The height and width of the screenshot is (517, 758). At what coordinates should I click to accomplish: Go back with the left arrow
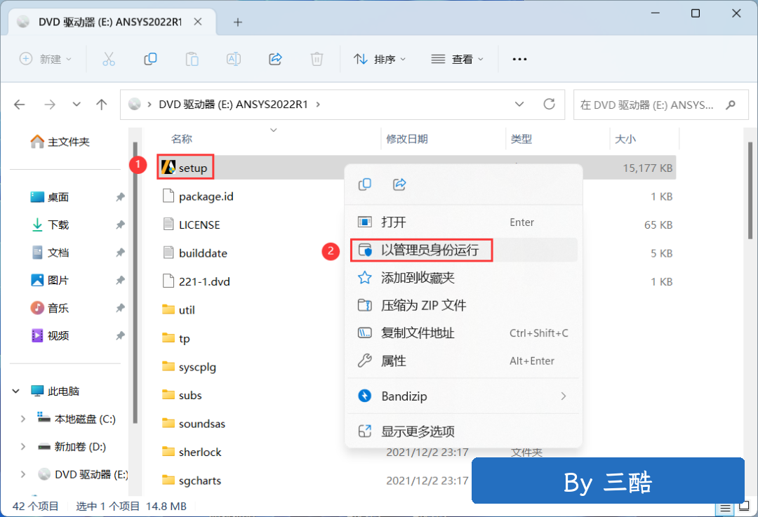pyautogui.click(x=20, y=105)
